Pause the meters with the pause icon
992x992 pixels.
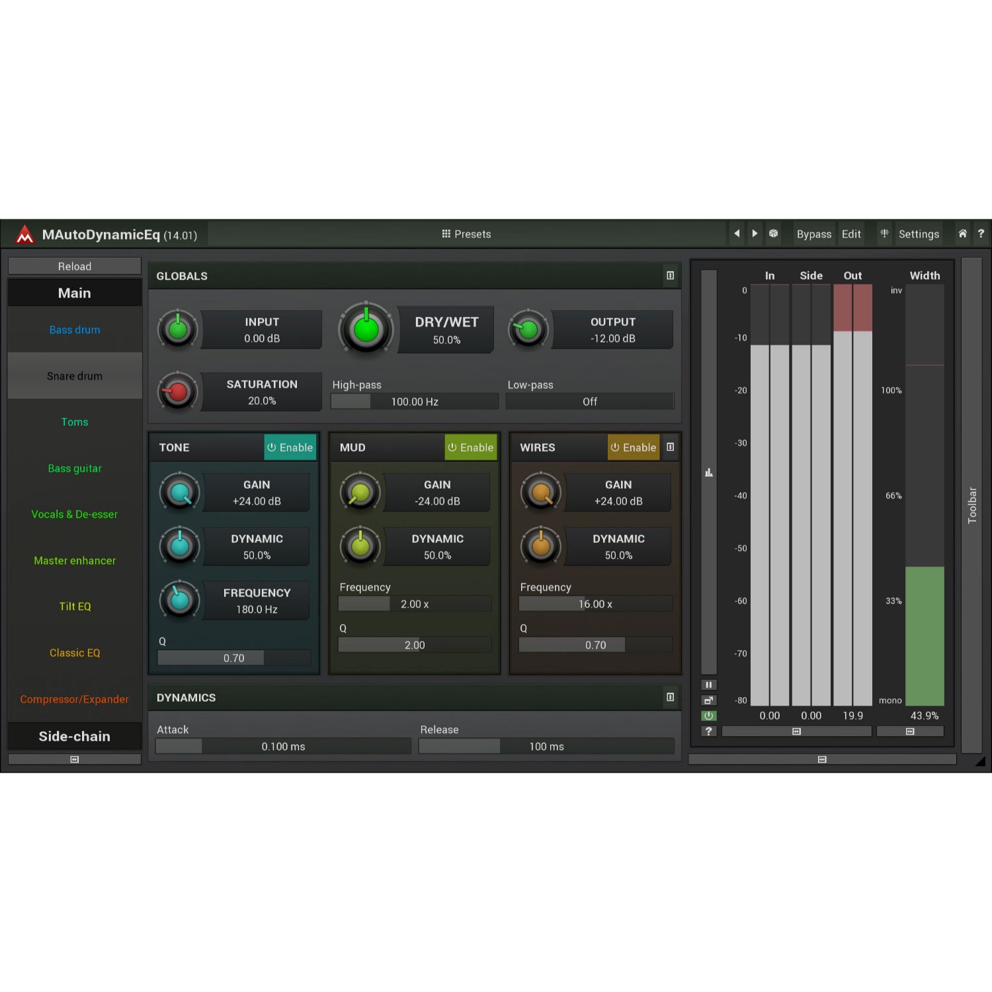[708, 685]
